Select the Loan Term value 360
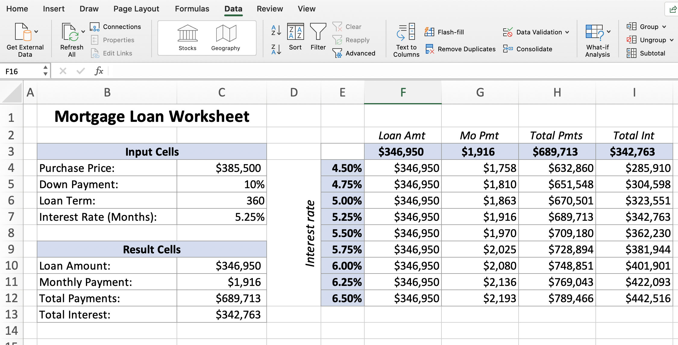 pyautogui.click(x=222, y=201)
